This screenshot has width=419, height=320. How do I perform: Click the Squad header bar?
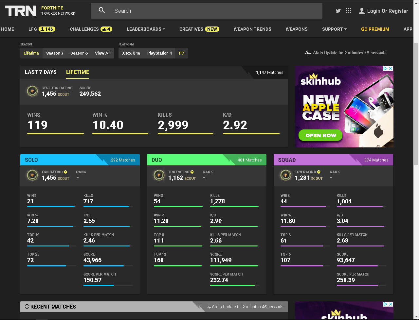(333, 160)
